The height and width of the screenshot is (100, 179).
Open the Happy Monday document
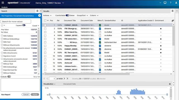pyautogui.click(x=70, y=46)
